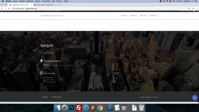Click the footer İLETİŞİM SAYFASI link
The image size is (199, 112).
pyautogui.click(x=57, y=97)
